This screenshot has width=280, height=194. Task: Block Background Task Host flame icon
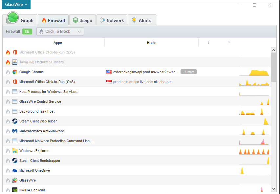(x=8, y=111)
